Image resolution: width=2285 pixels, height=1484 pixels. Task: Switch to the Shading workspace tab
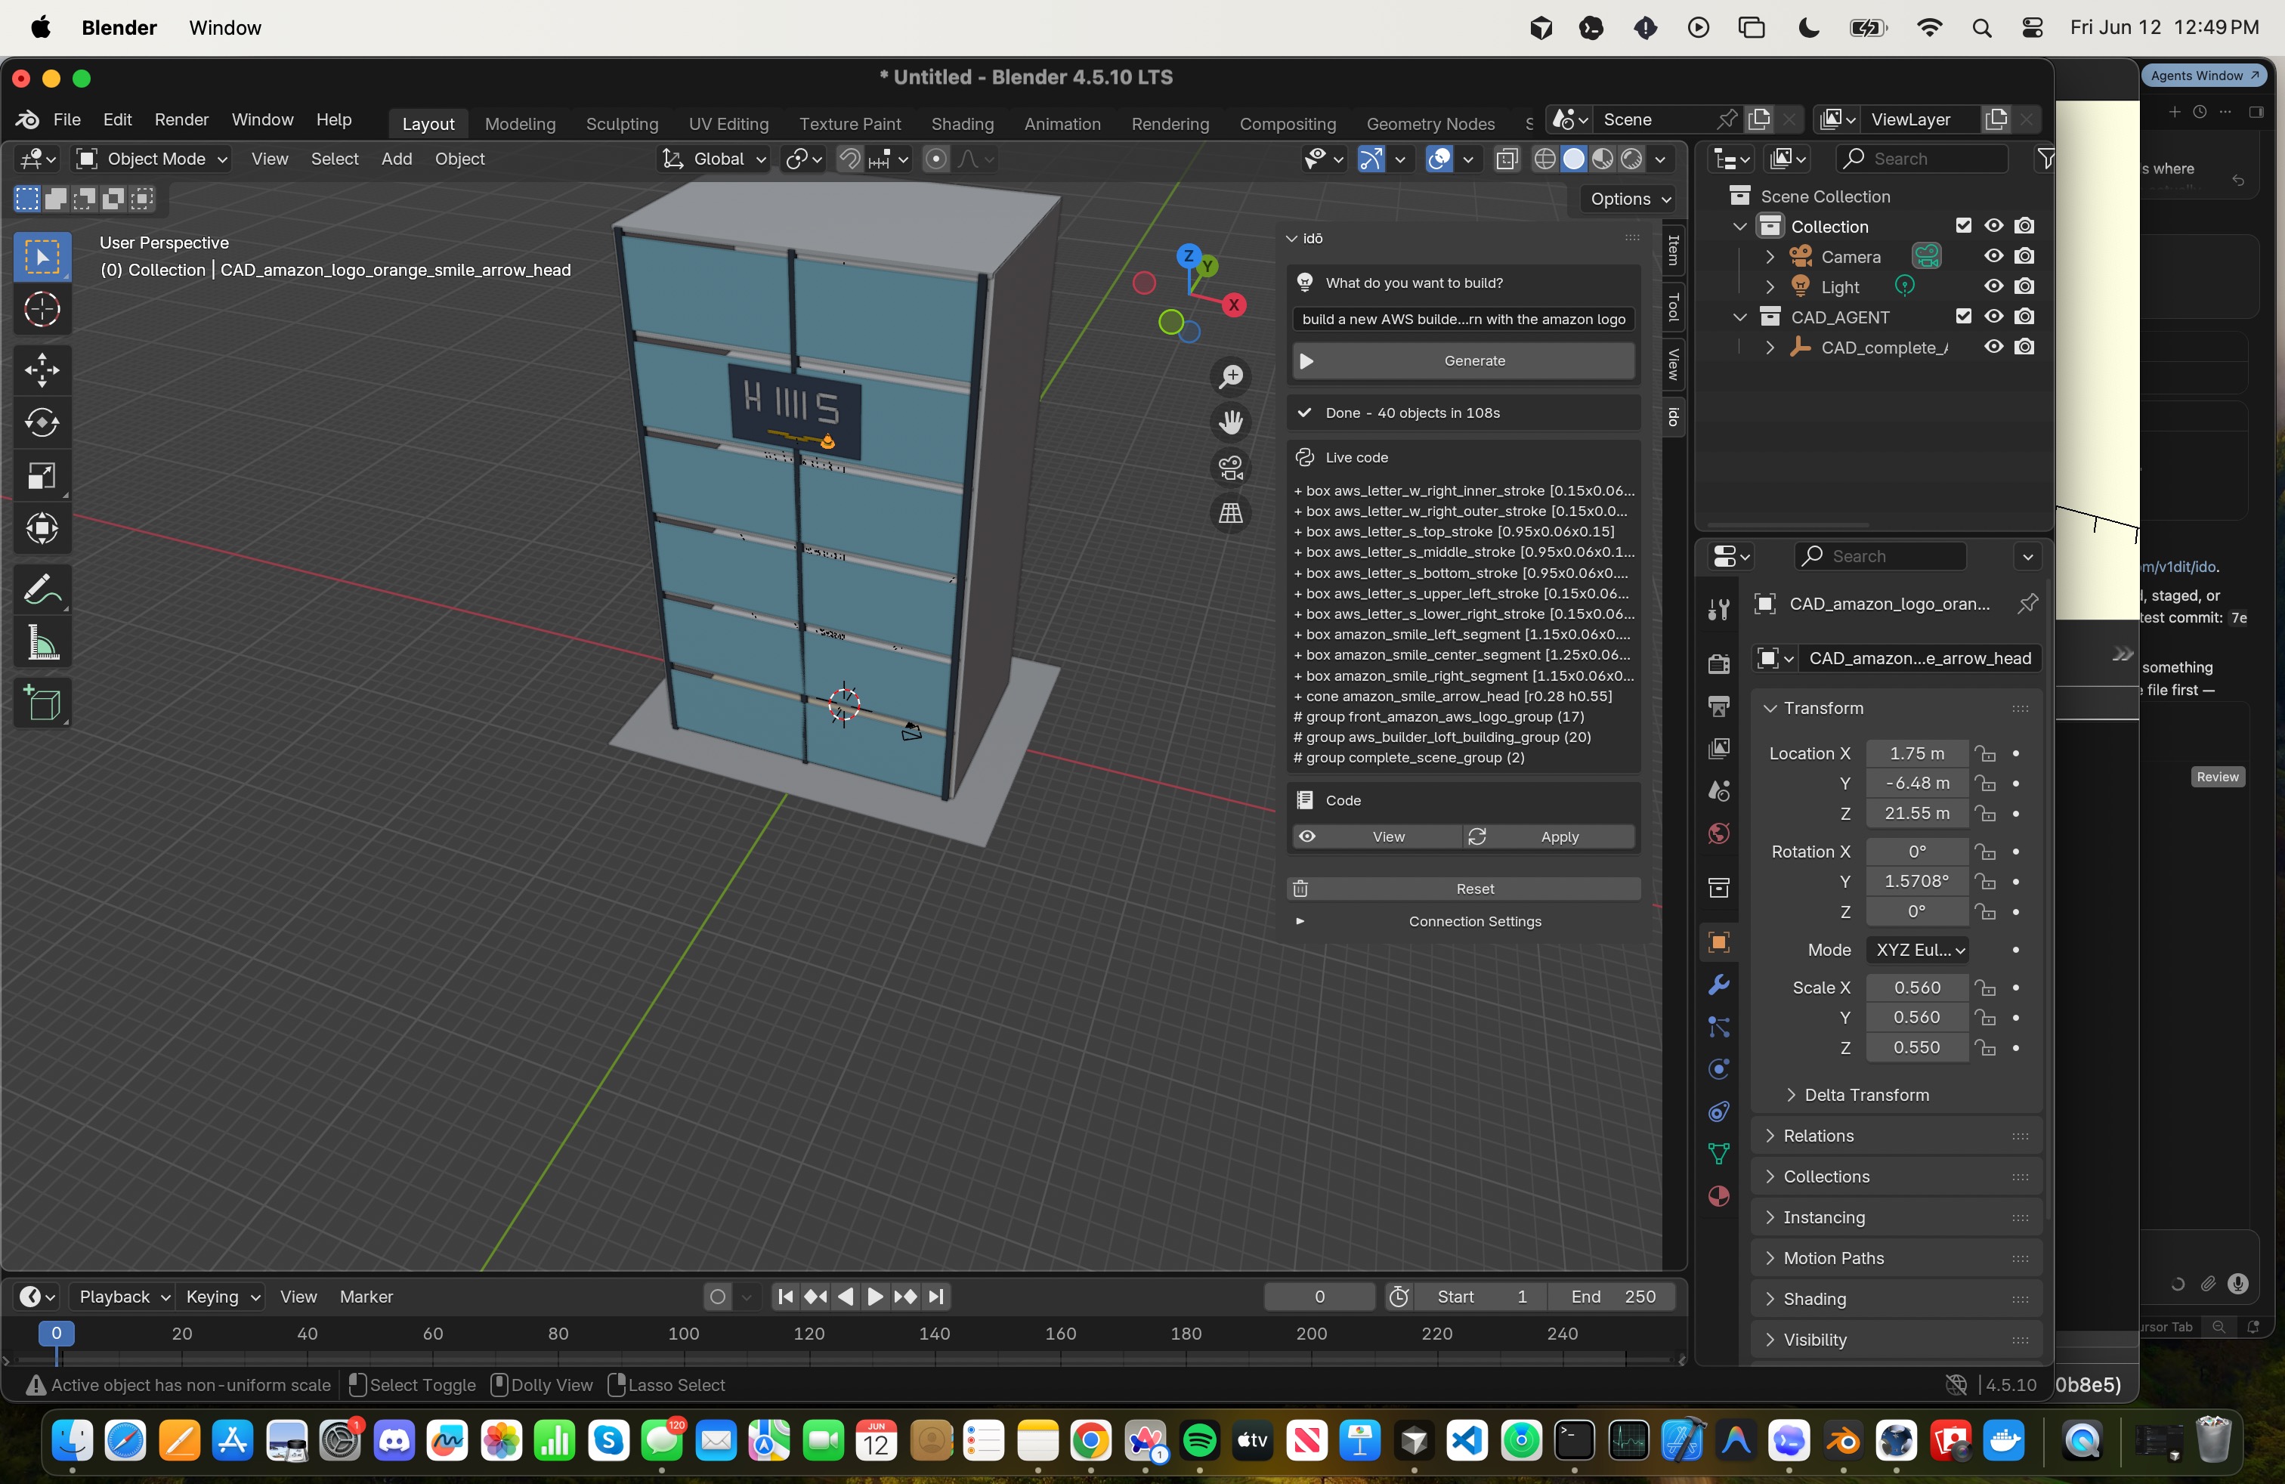click(962, 123)
